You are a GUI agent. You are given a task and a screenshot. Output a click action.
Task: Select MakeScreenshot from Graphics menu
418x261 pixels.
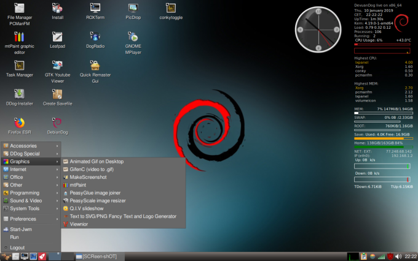click(124, 177)
